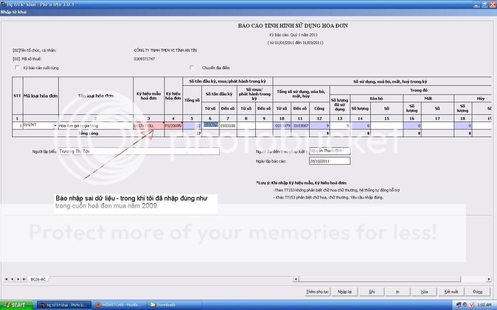The width and height of the screenshot is (497, 310).
Task: Click previous sheet navigation arrow
Action: (13, 279)
